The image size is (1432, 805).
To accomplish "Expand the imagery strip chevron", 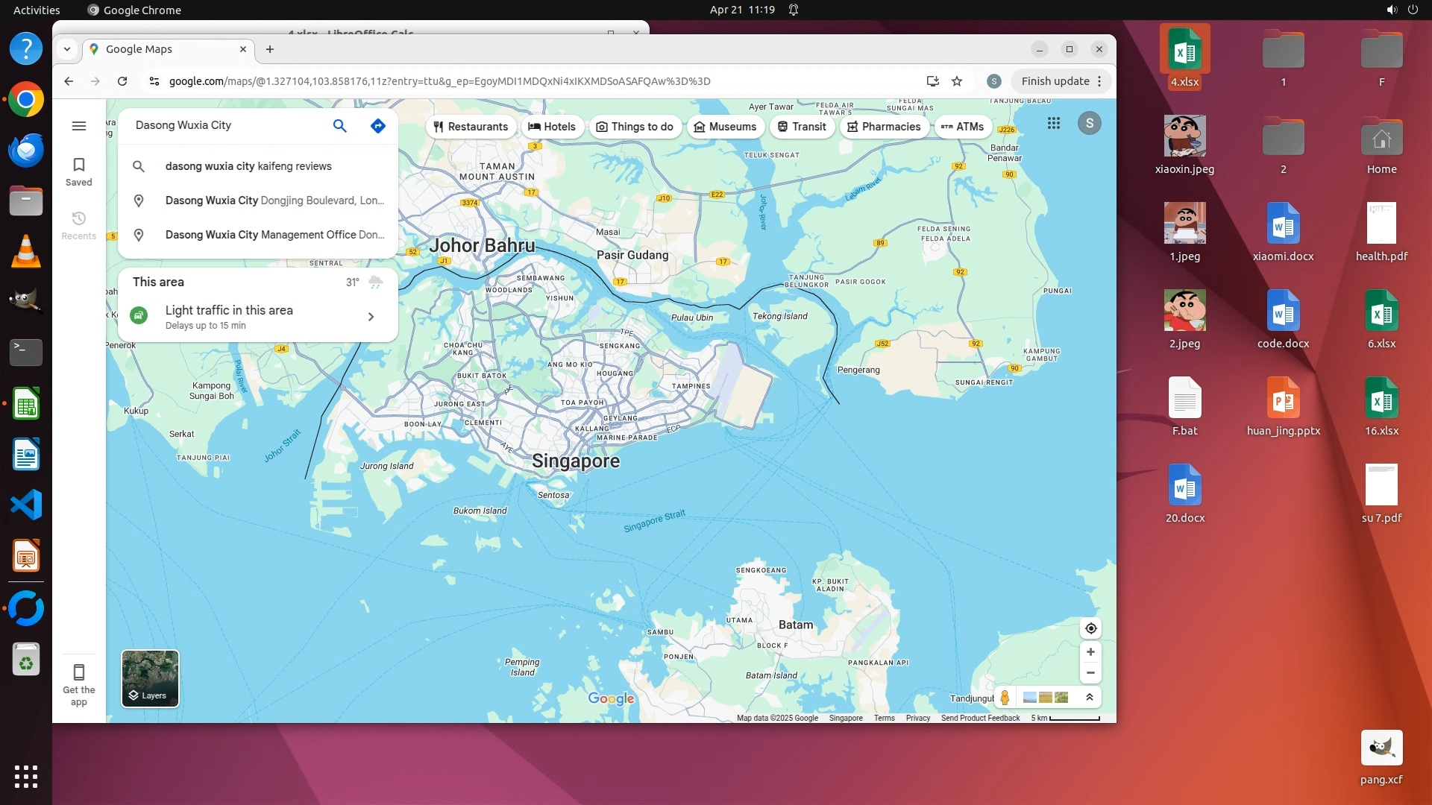I will [x=1090, y=698].
